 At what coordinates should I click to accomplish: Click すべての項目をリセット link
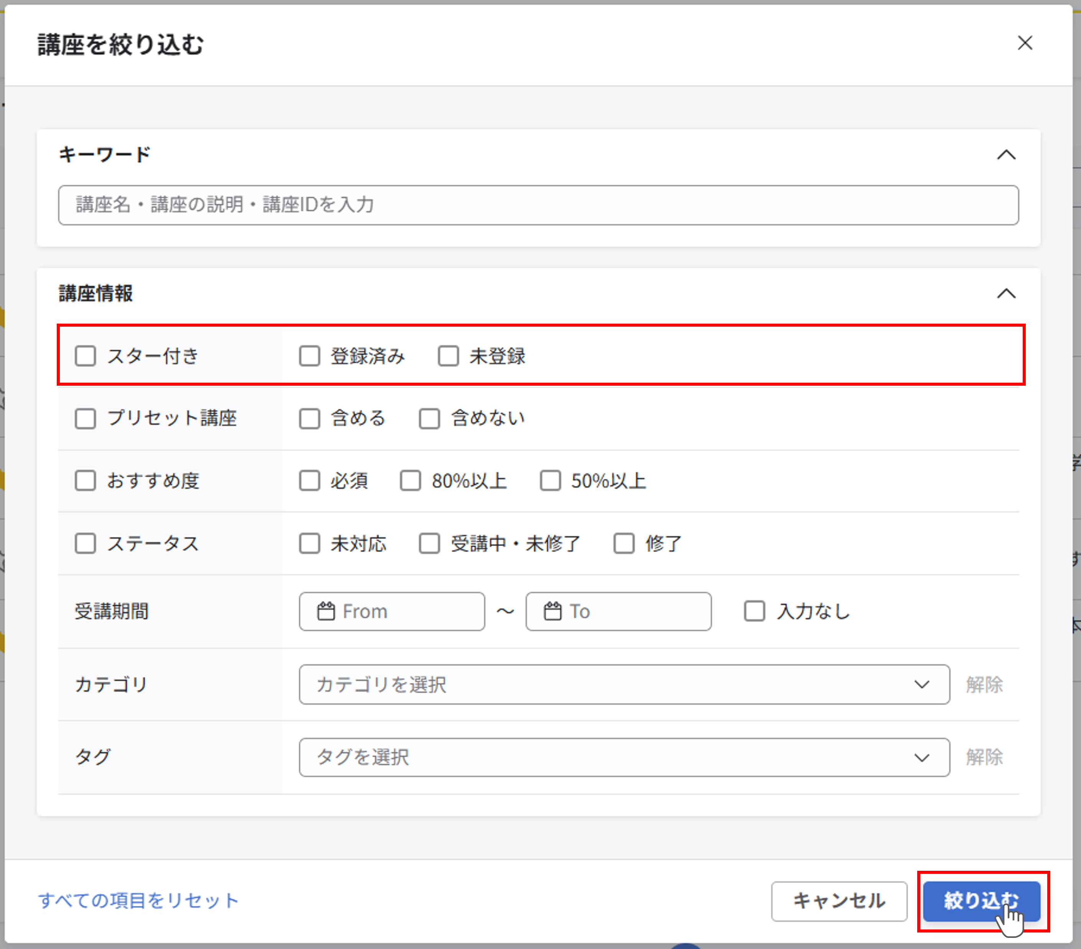[138, 901]
